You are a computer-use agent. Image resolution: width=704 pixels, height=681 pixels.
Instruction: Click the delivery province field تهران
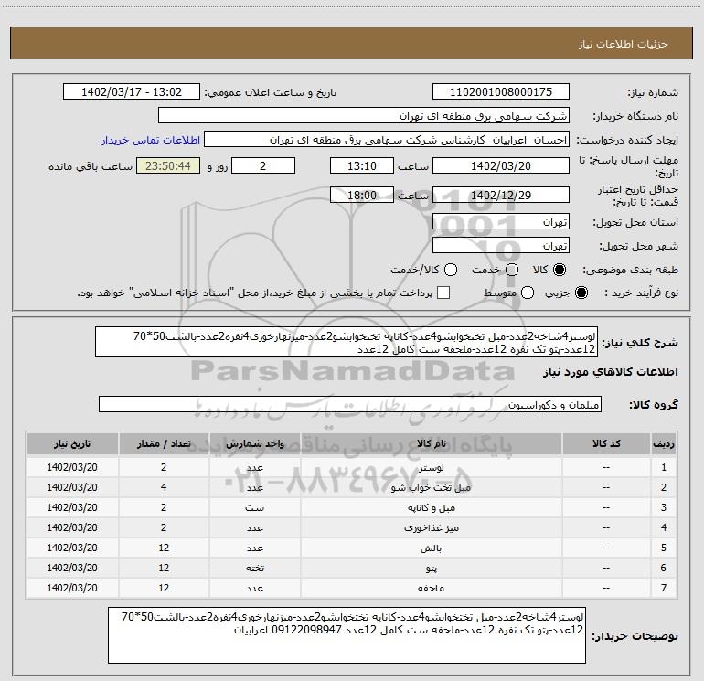click(501, 222)
